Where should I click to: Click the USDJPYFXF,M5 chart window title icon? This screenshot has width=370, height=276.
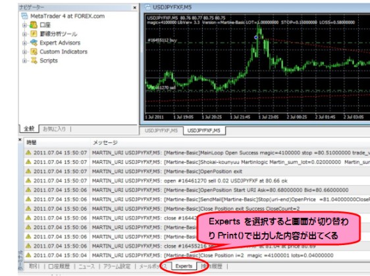point(147,7)
